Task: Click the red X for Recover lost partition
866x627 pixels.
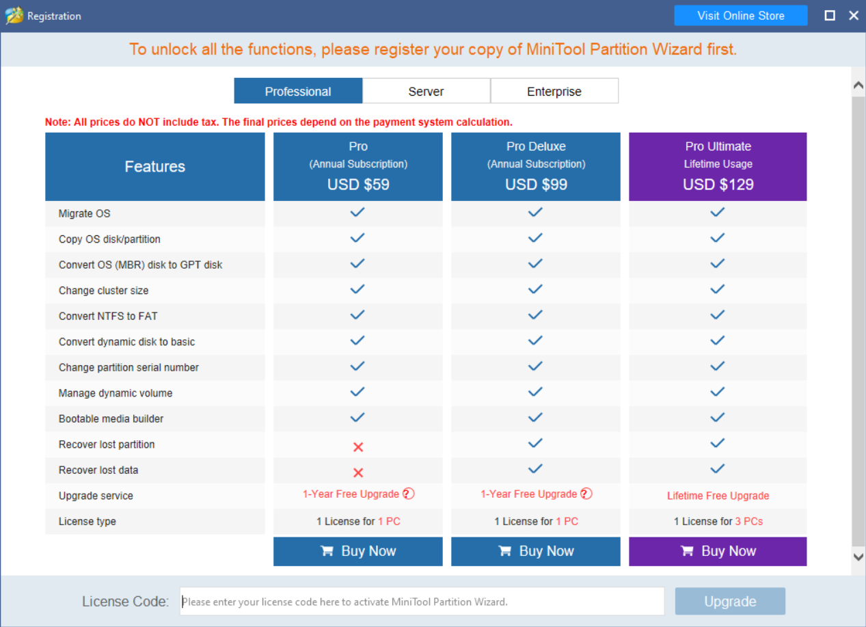Action: pyautogui.click(x=357, y=447)
